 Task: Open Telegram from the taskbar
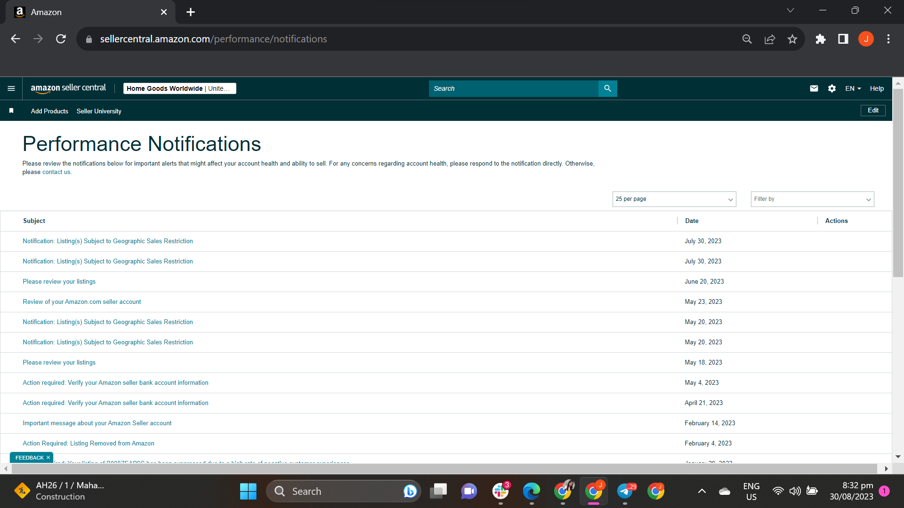click(625, 492)
